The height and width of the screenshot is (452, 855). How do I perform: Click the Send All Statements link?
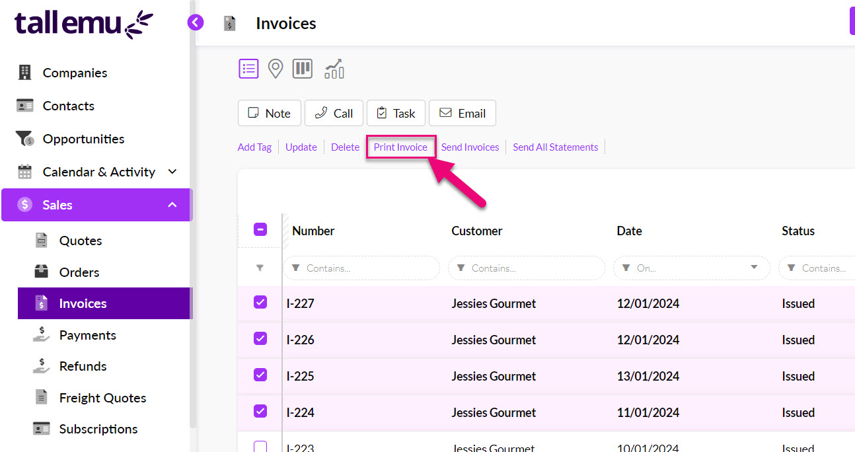coord(556,147)
